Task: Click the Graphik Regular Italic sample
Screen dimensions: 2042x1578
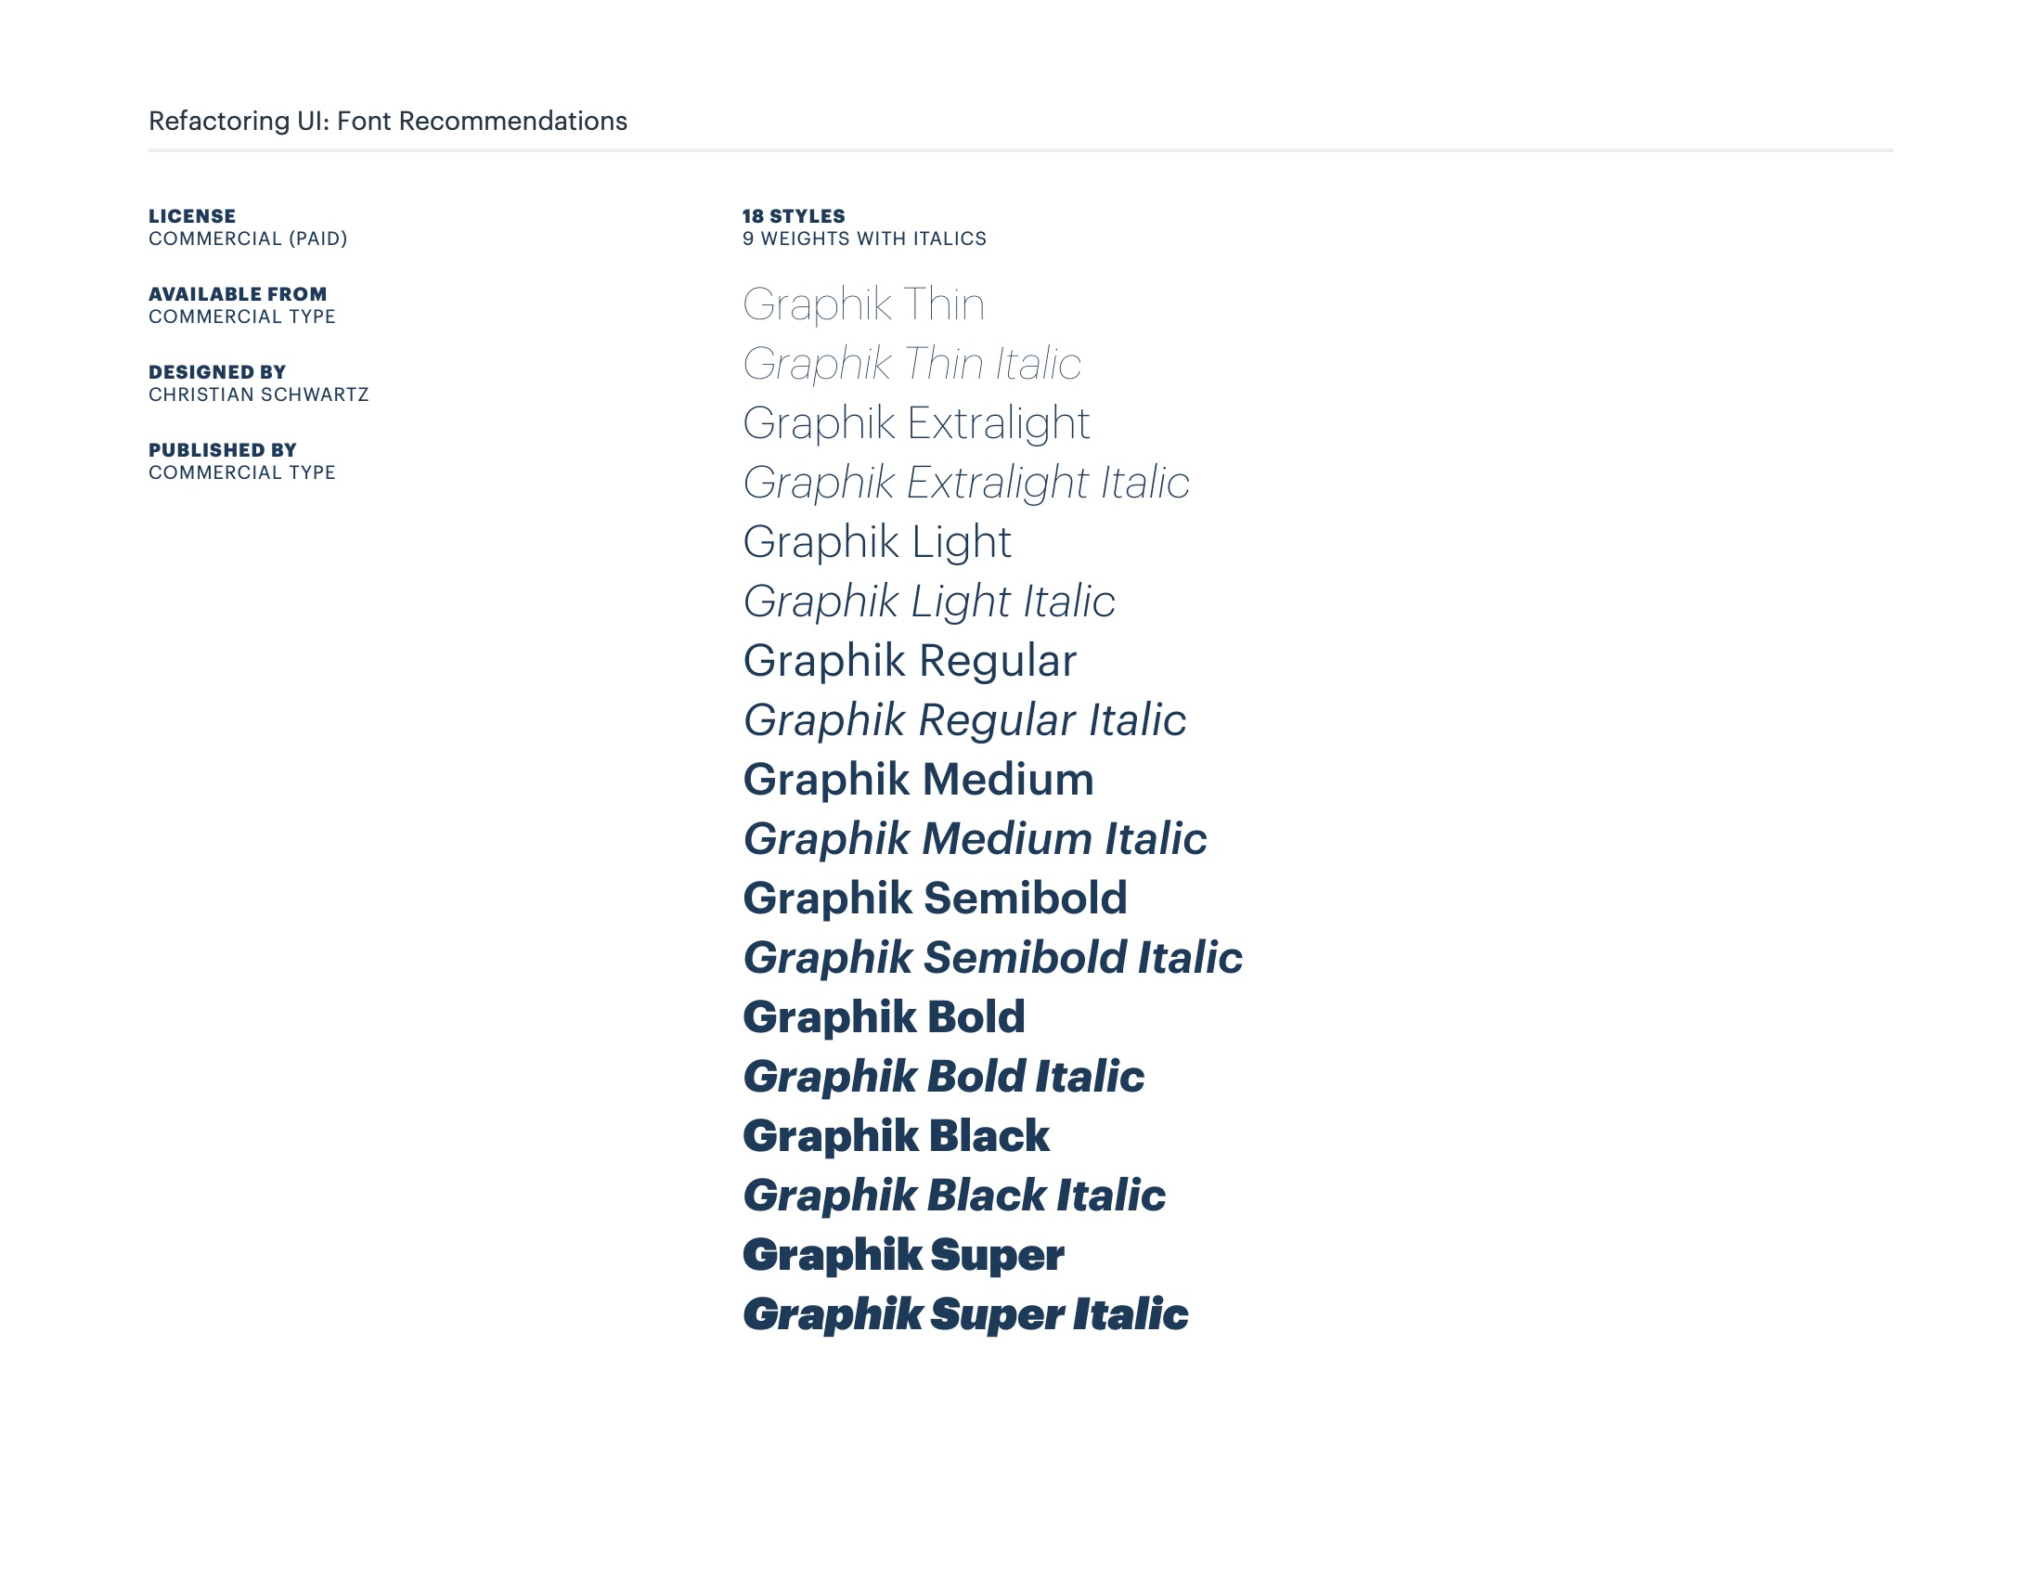Action: (965, 721)
